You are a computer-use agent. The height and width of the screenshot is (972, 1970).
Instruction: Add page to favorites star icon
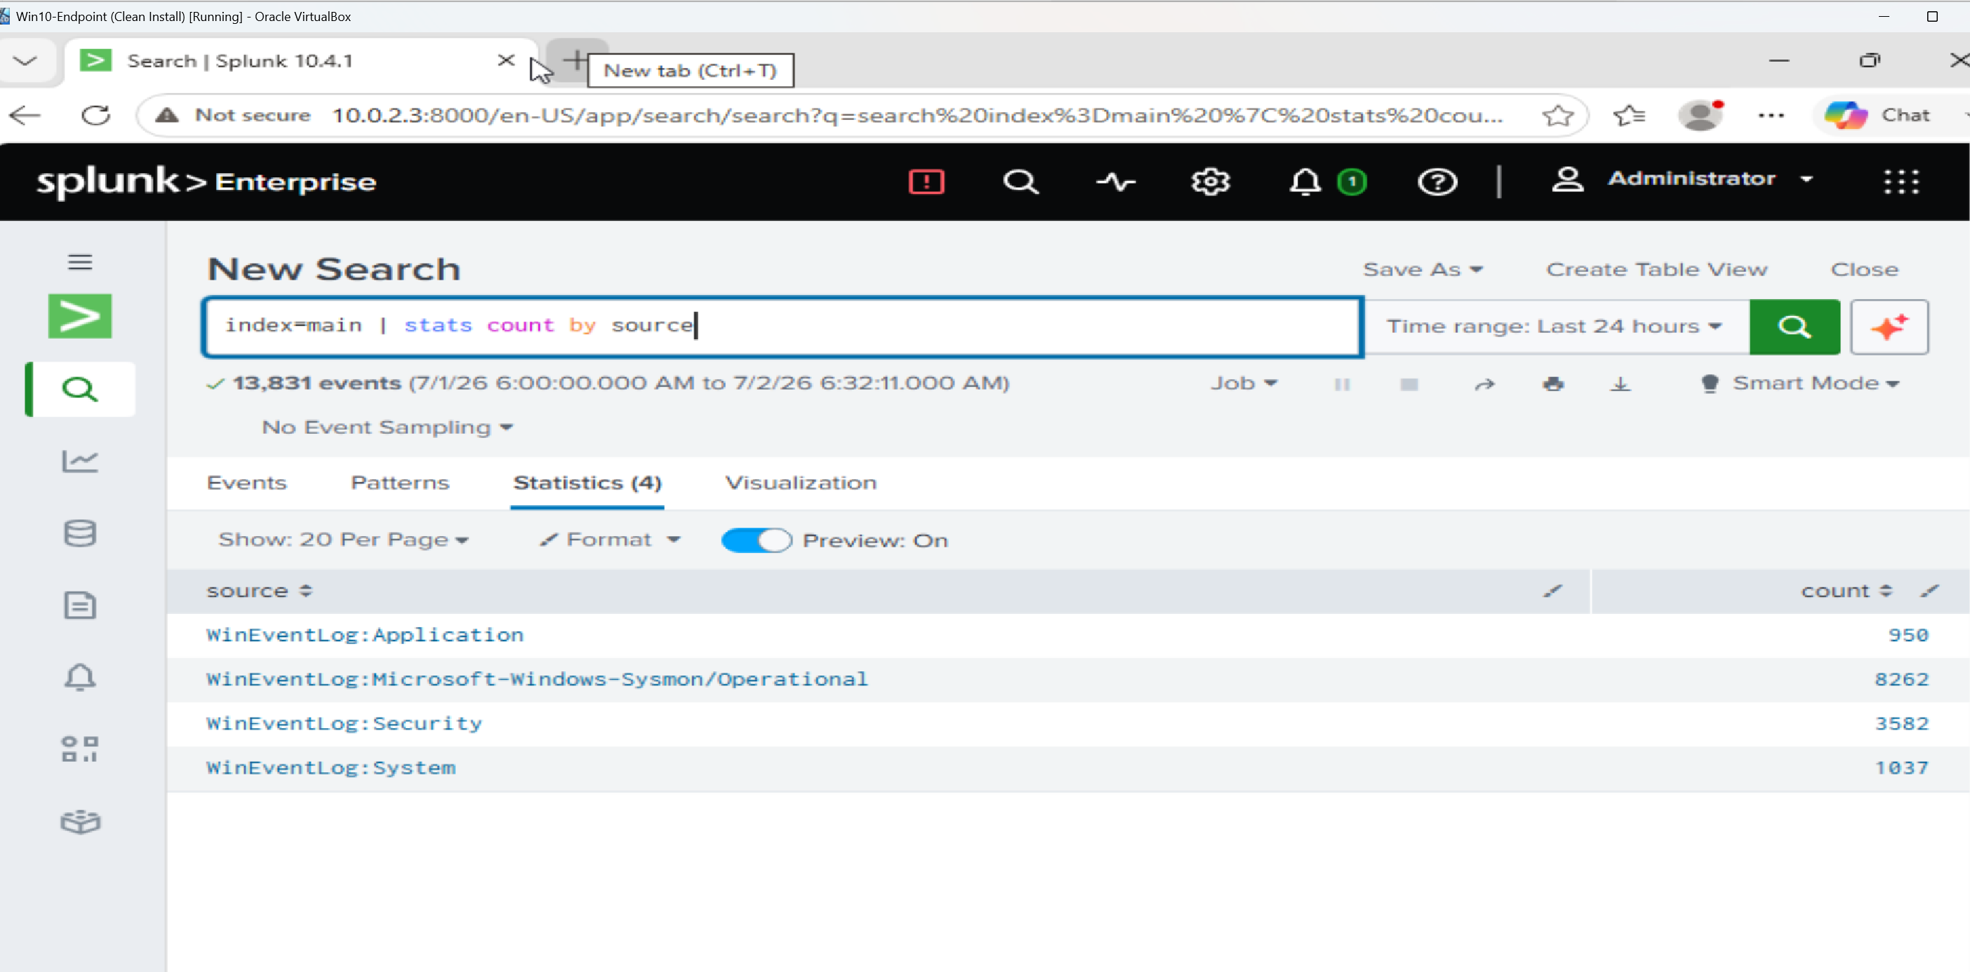(1558, 116)
